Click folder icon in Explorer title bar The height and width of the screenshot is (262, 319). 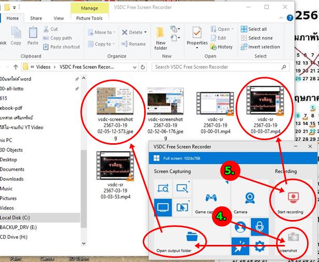(x=7, y=8)
